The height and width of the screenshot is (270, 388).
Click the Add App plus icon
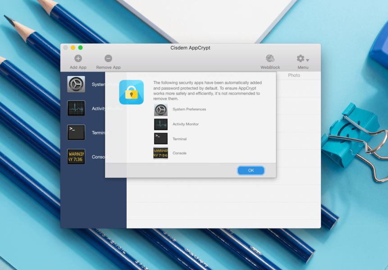tap(78, 58)
